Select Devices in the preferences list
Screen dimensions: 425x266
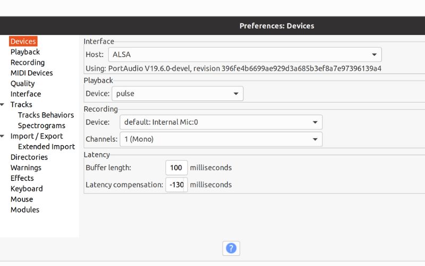click(x=23, y=41)
